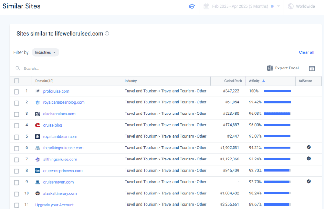Screen dimensions: 324x209
Task: Open the Worldwide country selector
Action: pyautogui.click(x=302, y=6)
